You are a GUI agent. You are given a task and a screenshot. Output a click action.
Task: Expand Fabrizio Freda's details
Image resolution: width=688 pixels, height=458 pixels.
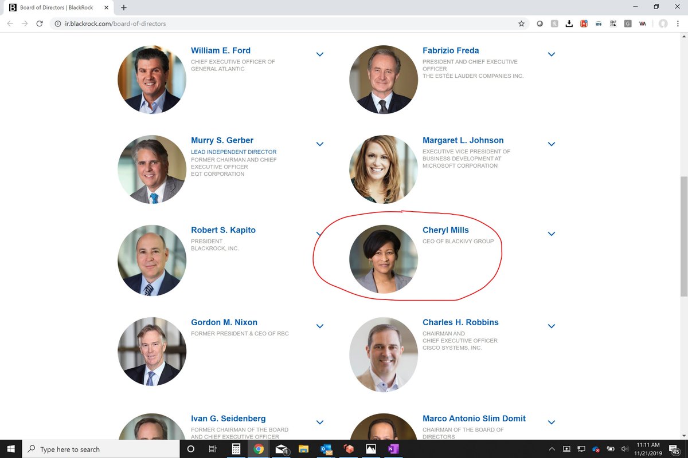(552, 54)
